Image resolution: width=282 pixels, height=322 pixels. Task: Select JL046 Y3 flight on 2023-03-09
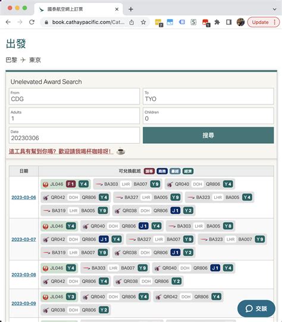(x=59, y=297)
